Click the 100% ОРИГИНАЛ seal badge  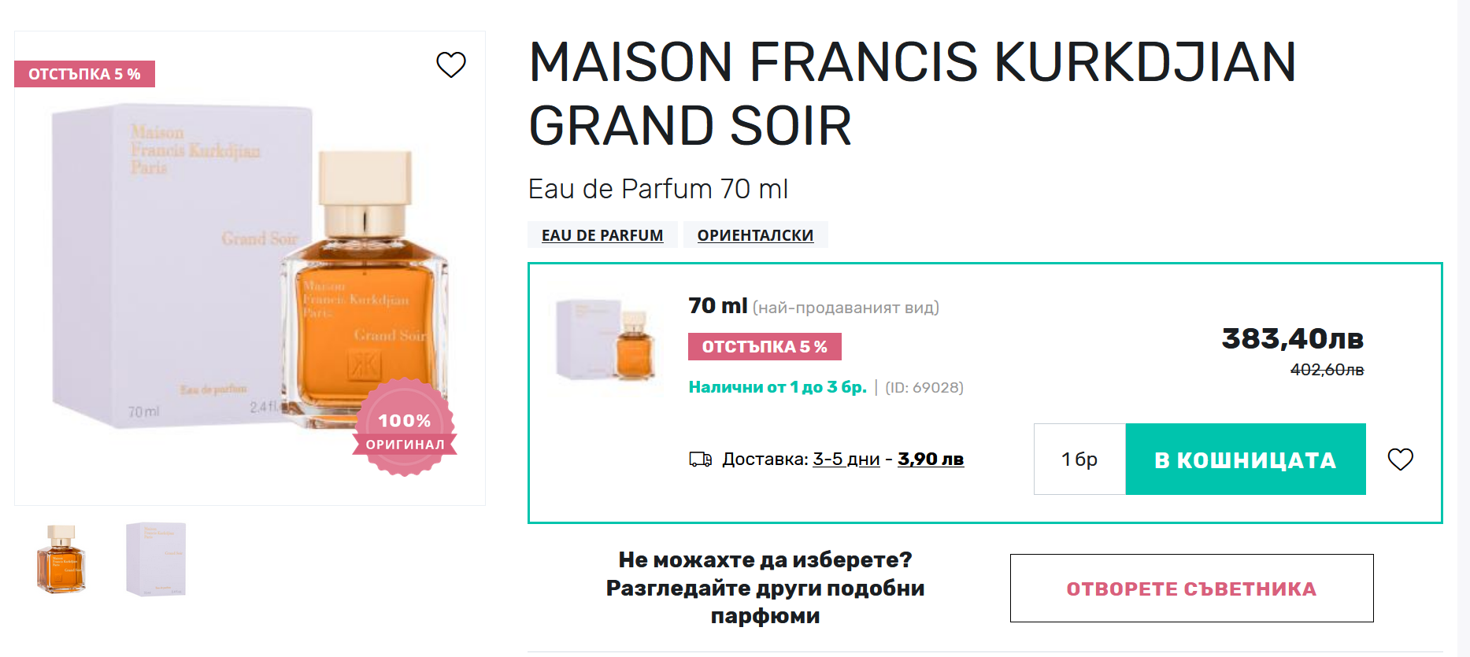click(x=405, y=429)
